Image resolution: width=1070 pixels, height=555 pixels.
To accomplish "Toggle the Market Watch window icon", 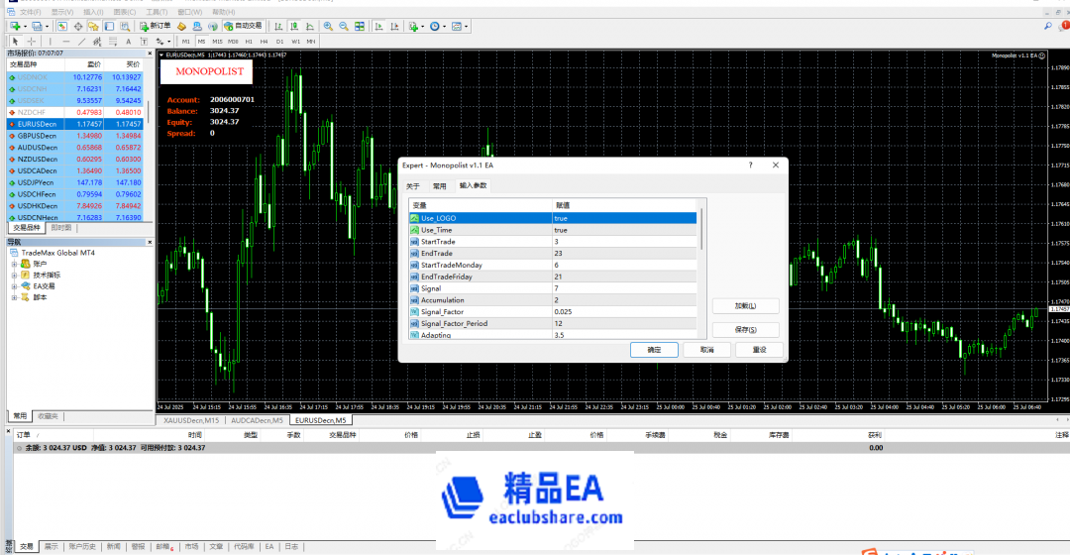I will click(x=62, y=26).
